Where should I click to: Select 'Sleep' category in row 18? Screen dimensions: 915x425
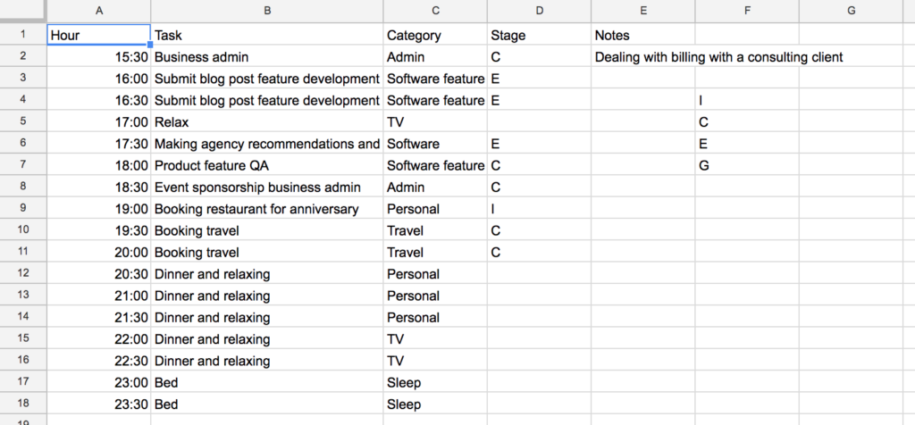click(x=435, y=404)
